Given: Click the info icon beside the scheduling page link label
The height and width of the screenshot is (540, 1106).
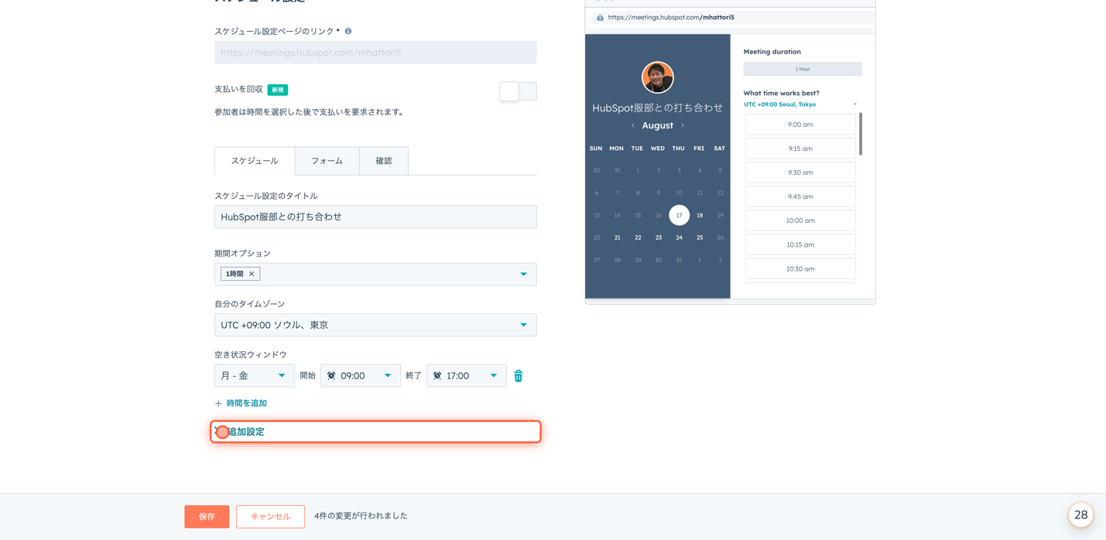Looking at the screenshot, I should (348, 32).
